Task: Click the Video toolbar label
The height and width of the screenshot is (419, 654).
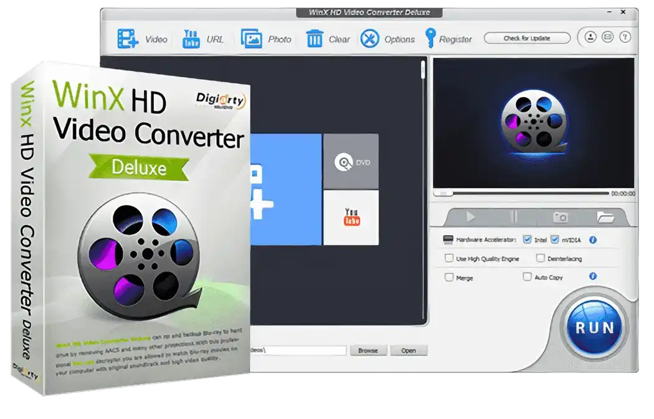Action: coord(156,39)
